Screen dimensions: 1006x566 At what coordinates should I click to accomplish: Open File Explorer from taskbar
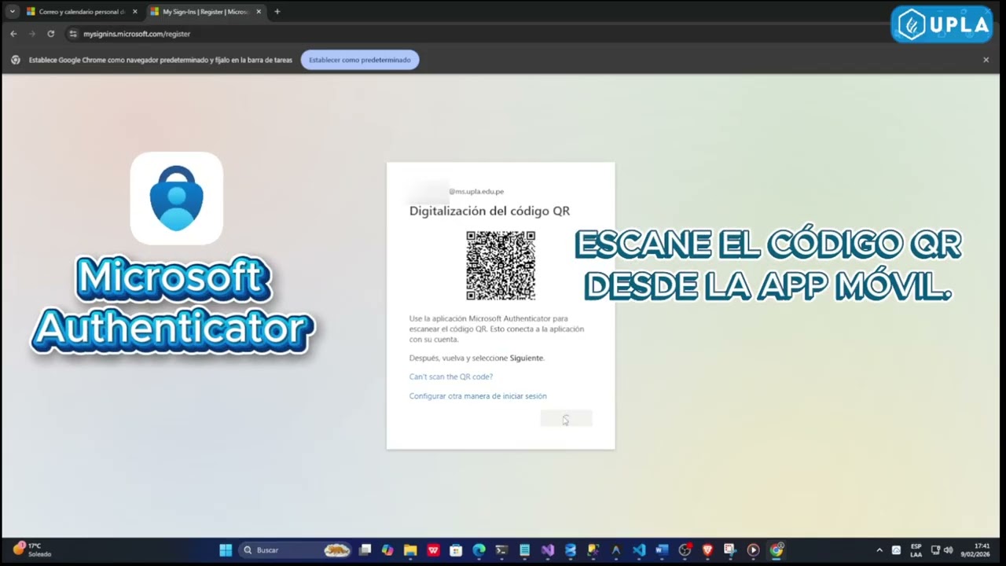tap(410, 550)
